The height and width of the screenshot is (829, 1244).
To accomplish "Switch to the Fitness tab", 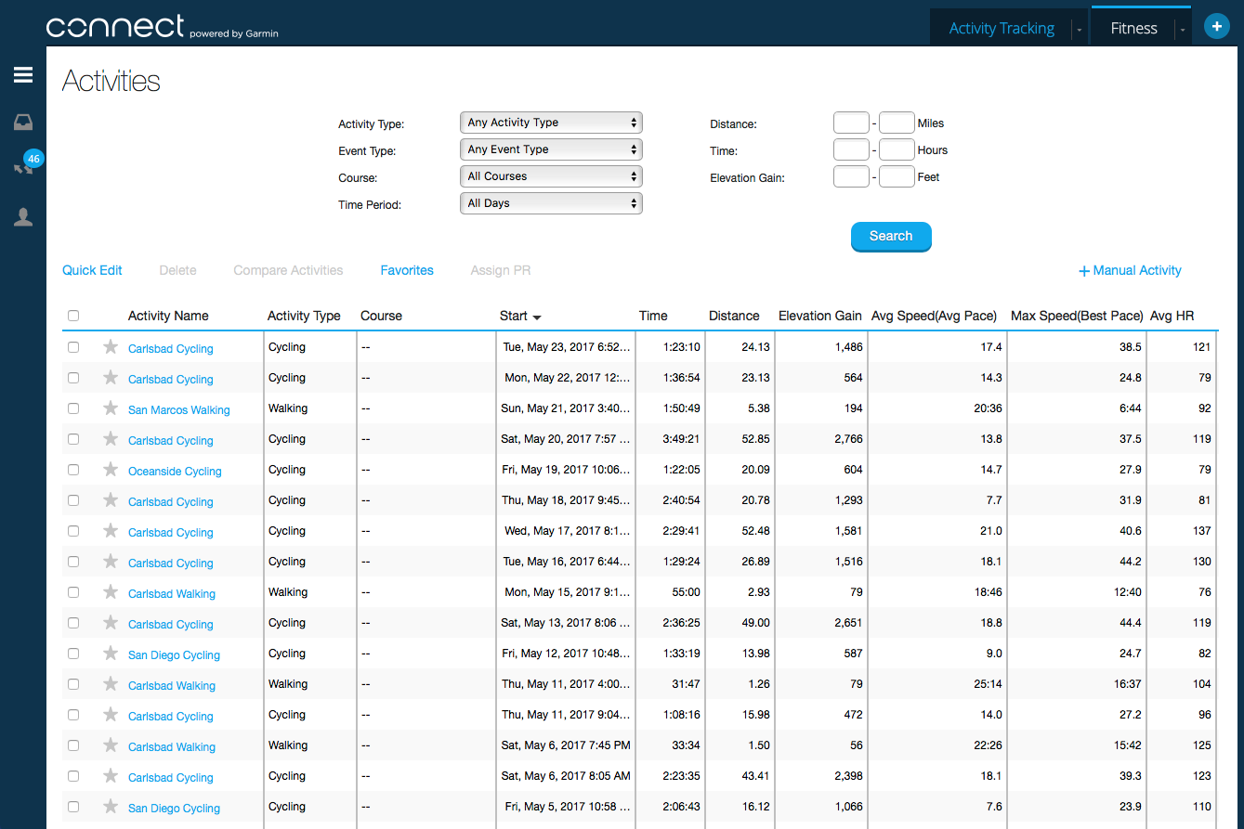I will [x=1133, y=29].
